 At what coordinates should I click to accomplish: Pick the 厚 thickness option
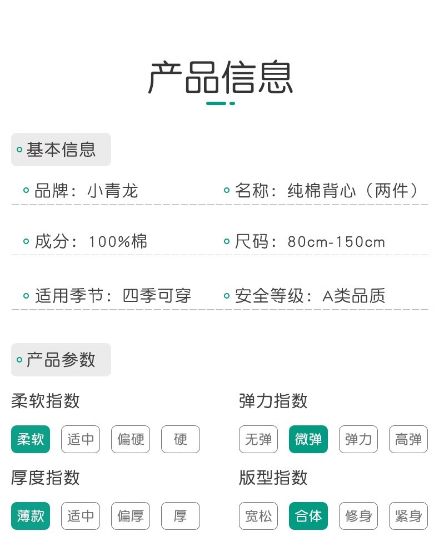pyautogui.click(x=181, y=516)
